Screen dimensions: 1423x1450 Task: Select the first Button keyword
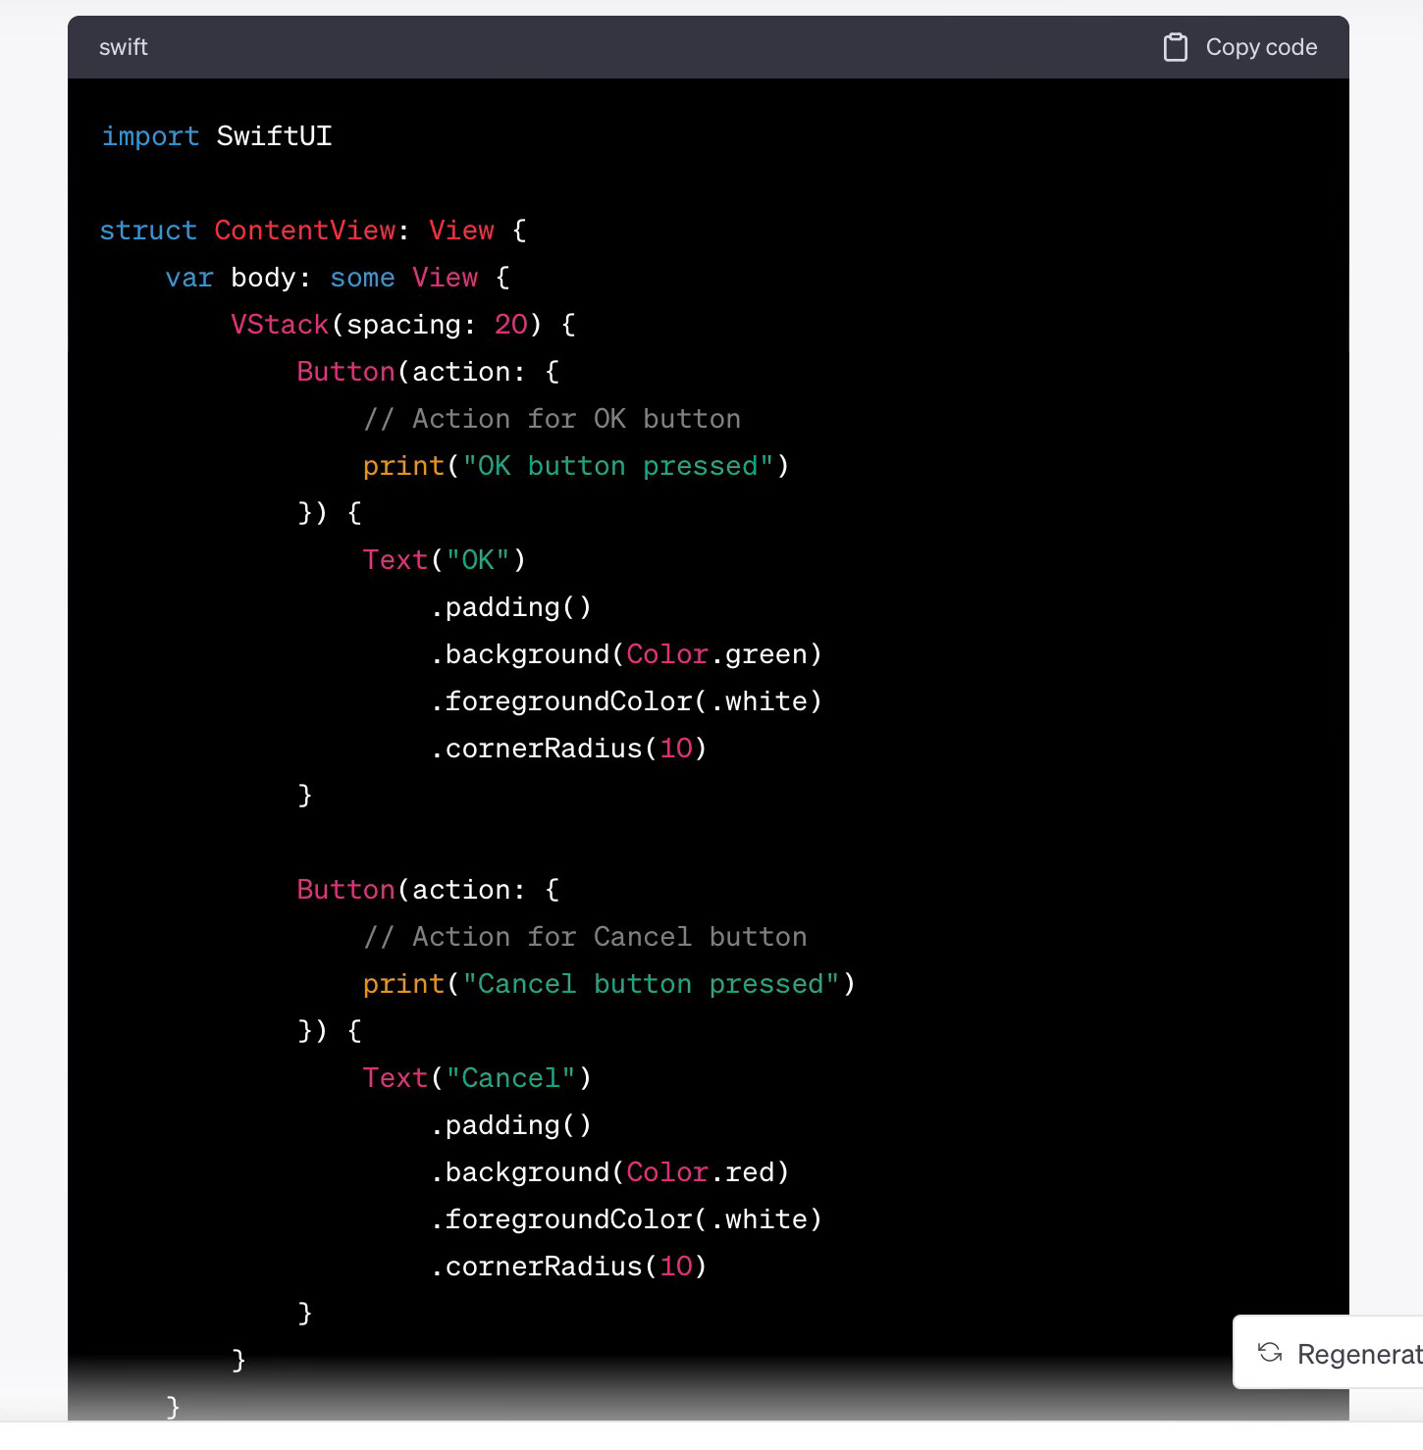point(343,371)
